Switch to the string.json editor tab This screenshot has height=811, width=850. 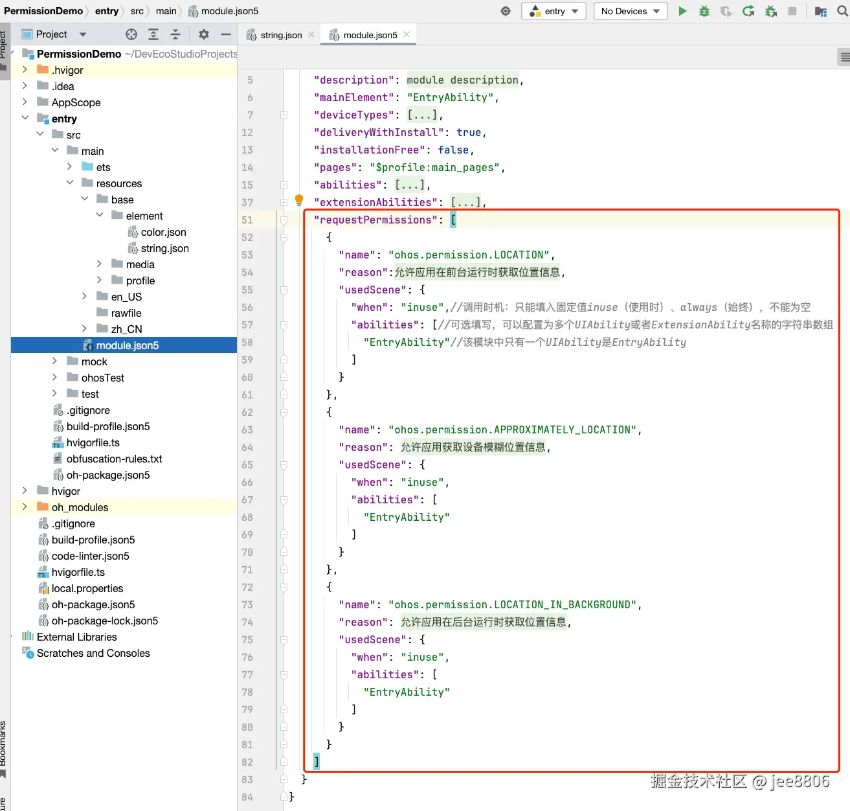click(280, 35)
